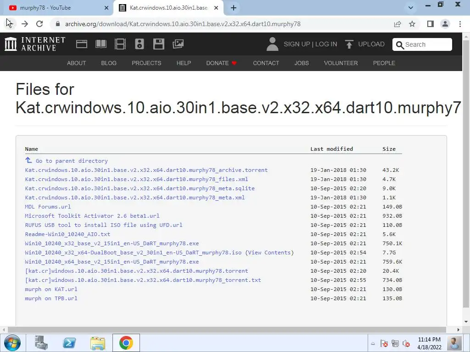
Task: Go forward in browser history
Action: [x=25, y=24]
